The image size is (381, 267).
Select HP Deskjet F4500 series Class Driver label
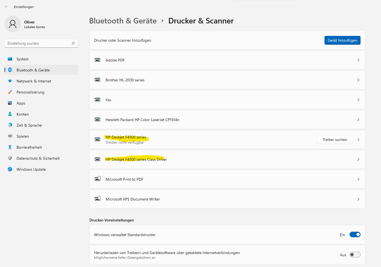[136, 159]
